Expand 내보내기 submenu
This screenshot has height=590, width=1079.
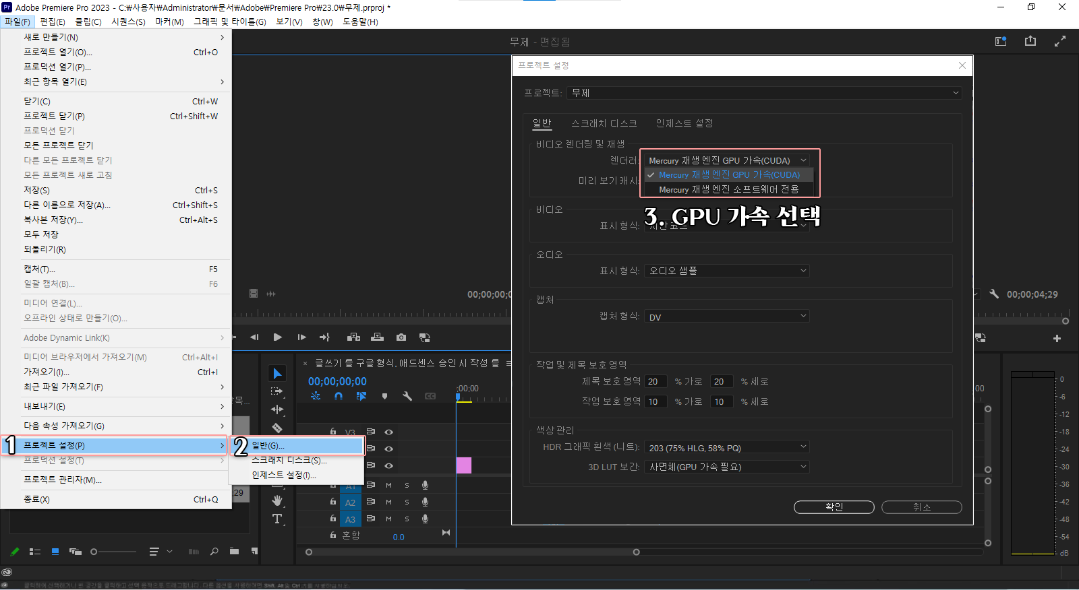[x=116, y=406]
